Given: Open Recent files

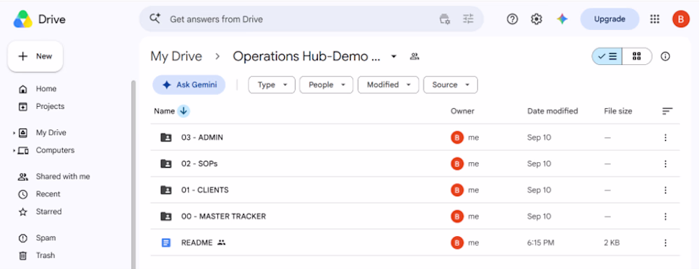Looking at the screenshot, I should [x=48, y=194].
